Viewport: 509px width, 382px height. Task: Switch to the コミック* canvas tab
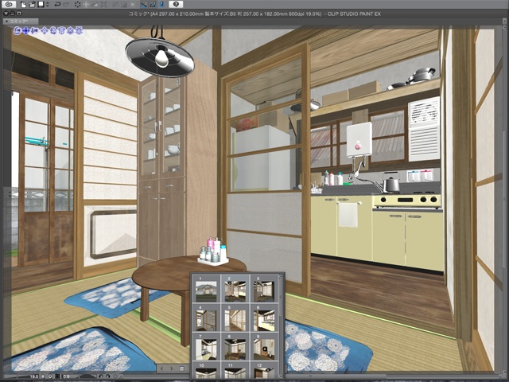click(21, 21)
